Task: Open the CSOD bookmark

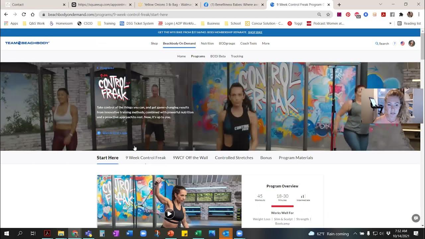Action: (85, 23)
